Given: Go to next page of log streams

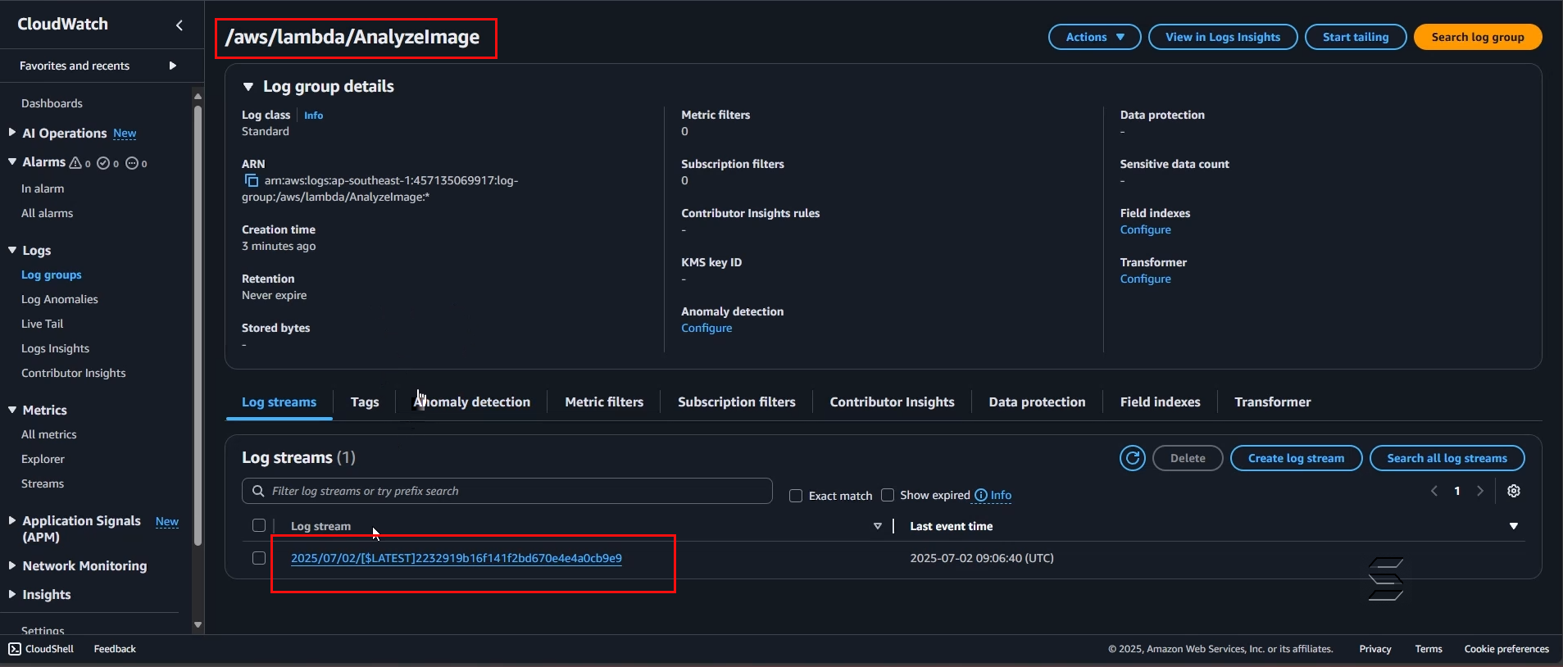Looking at the screenshot, I should pyautogui.click(x=1480, y=491).
